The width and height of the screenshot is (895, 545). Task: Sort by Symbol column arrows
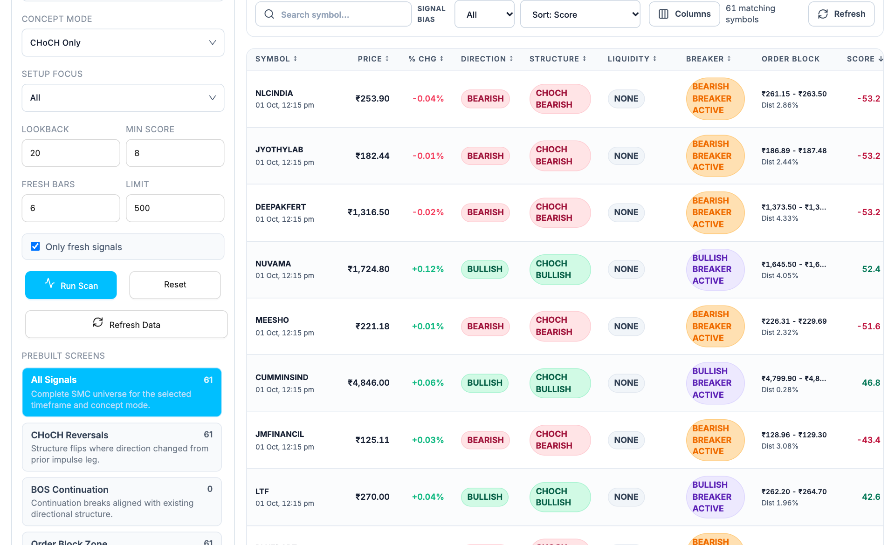[295, 59]
